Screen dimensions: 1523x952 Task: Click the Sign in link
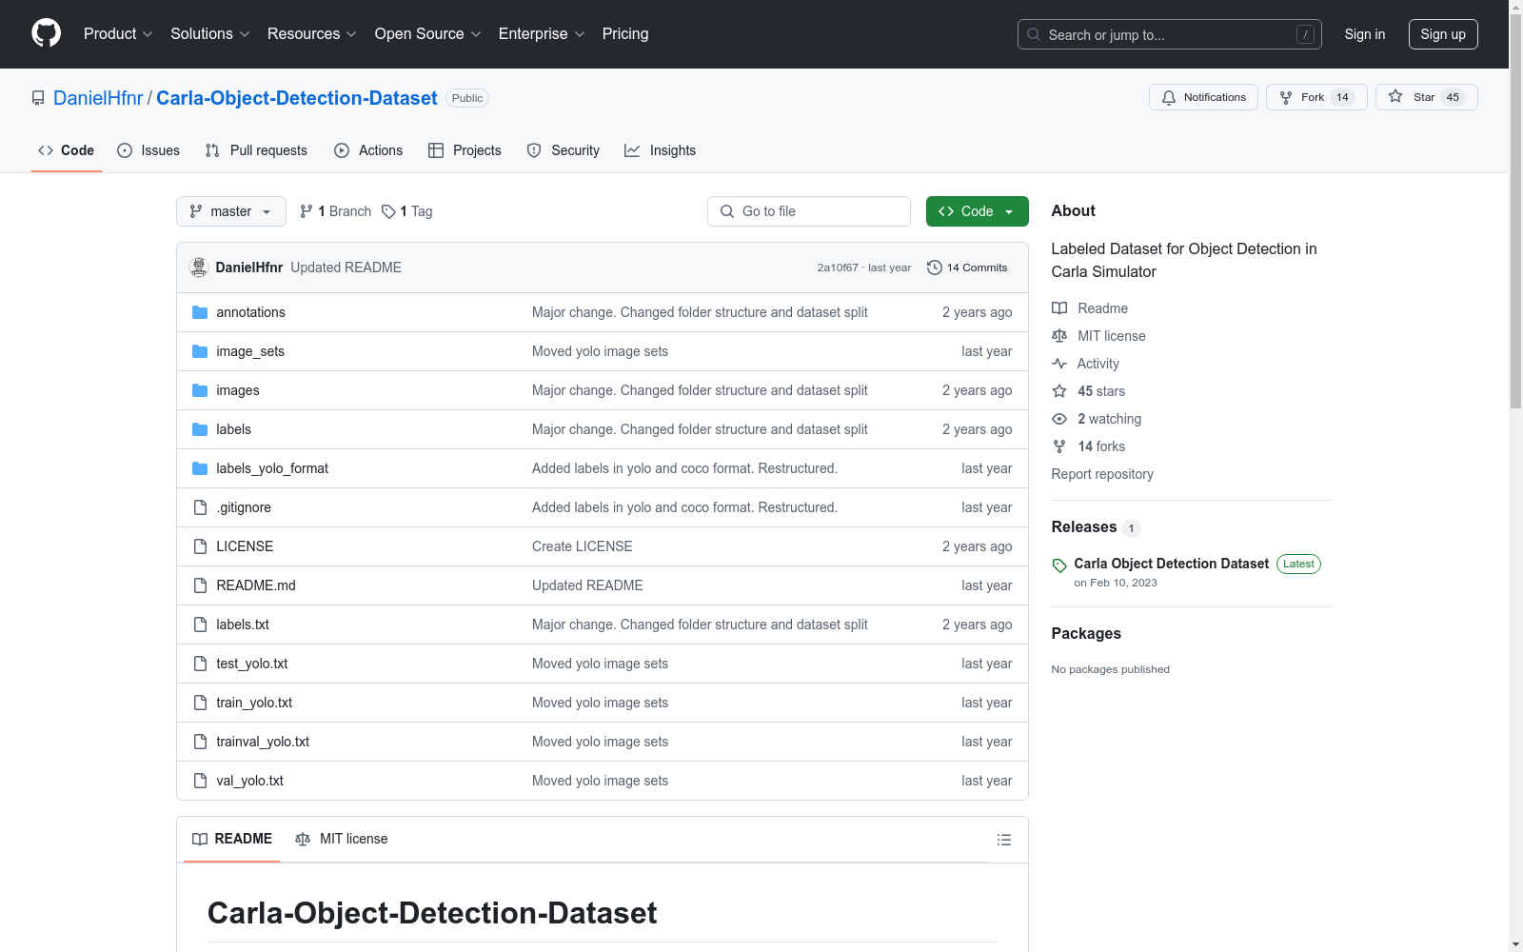pyautogui.click(x=1364, y=34)
